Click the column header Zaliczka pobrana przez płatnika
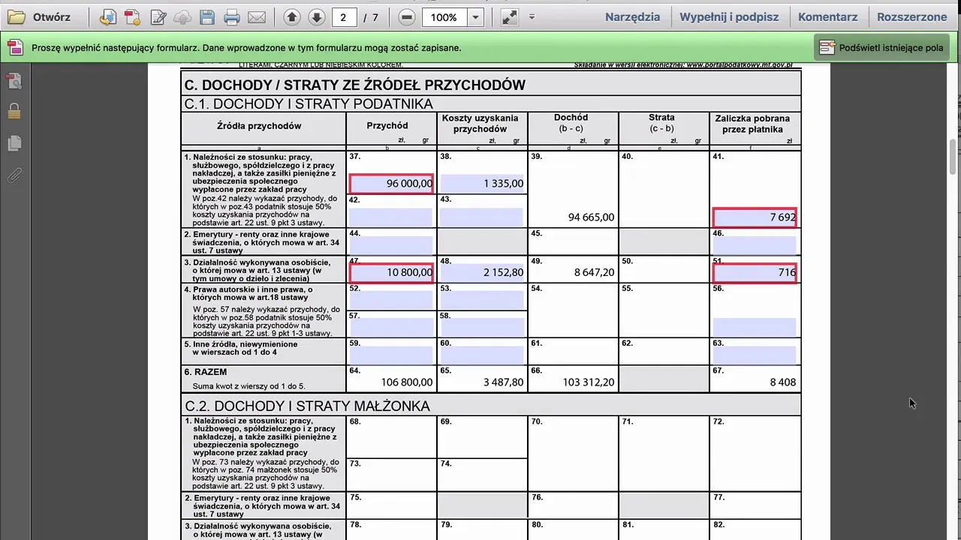 752,124
